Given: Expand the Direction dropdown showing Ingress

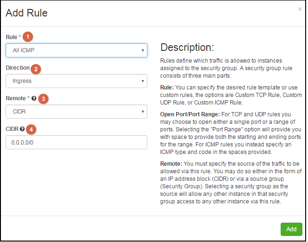Looking at the screenshot, I should pyautogui.click(x=76, y=81).
